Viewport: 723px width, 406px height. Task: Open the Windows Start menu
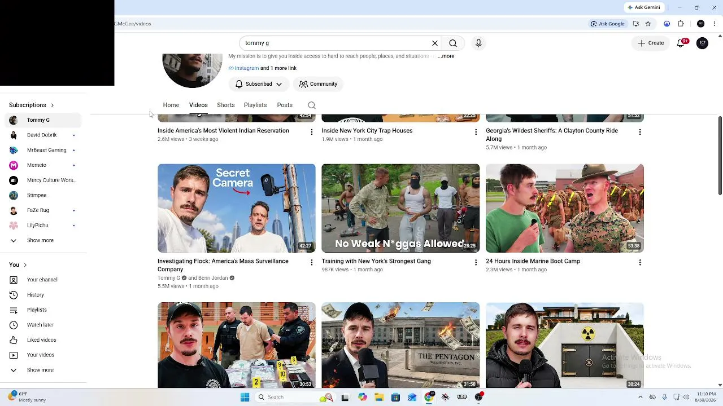(245, 397)
